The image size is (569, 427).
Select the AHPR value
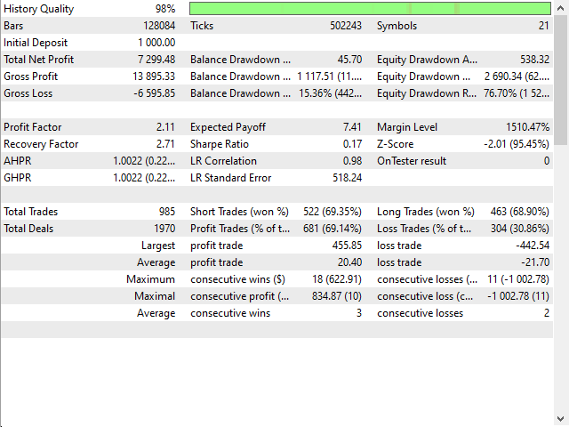tap(144, 161)
